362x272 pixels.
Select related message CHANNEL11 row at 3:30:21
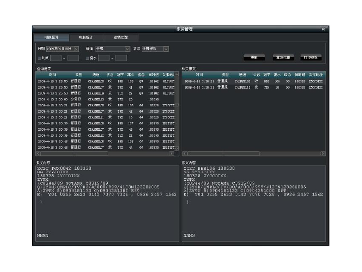[254, 87]
